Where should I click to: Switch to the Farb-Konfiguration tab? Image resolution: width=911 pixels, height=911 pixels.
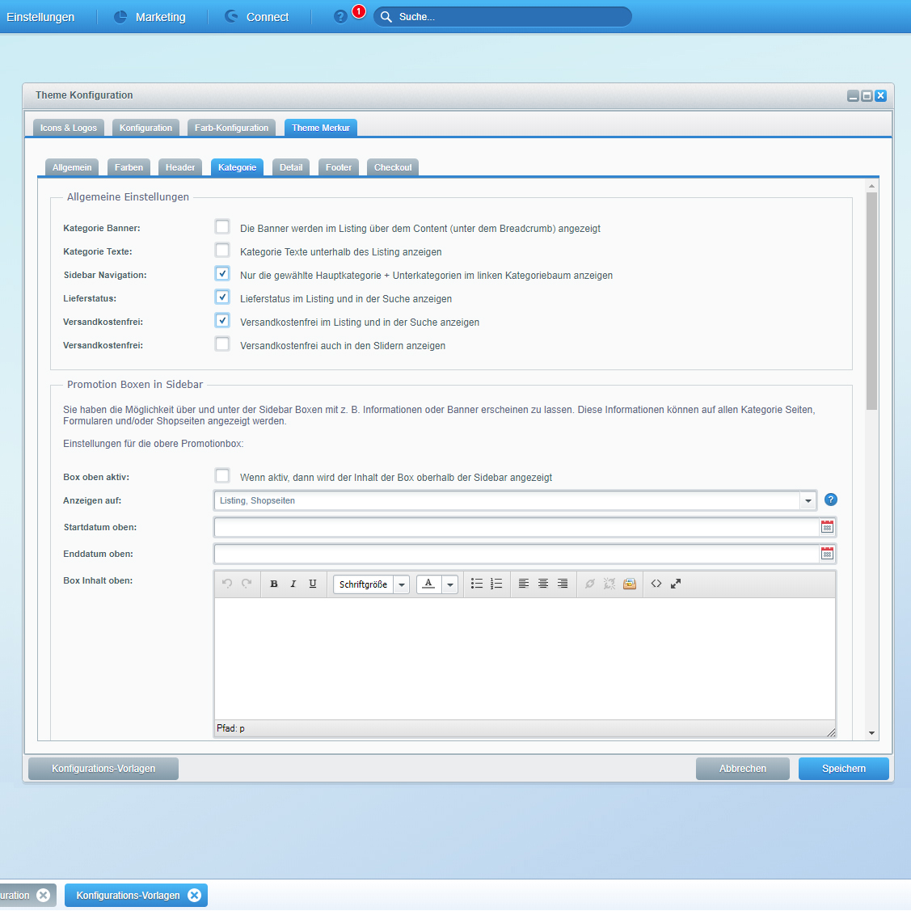point(231,128)
